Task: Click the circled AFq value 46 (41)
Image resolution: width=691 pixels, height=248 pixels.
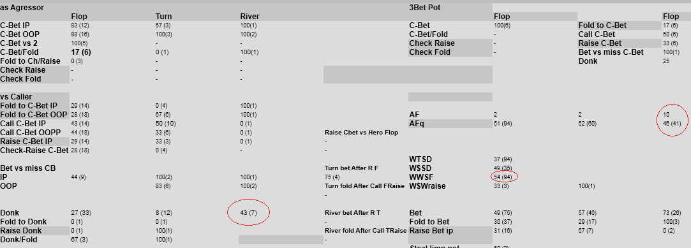Action: point(672,123)
